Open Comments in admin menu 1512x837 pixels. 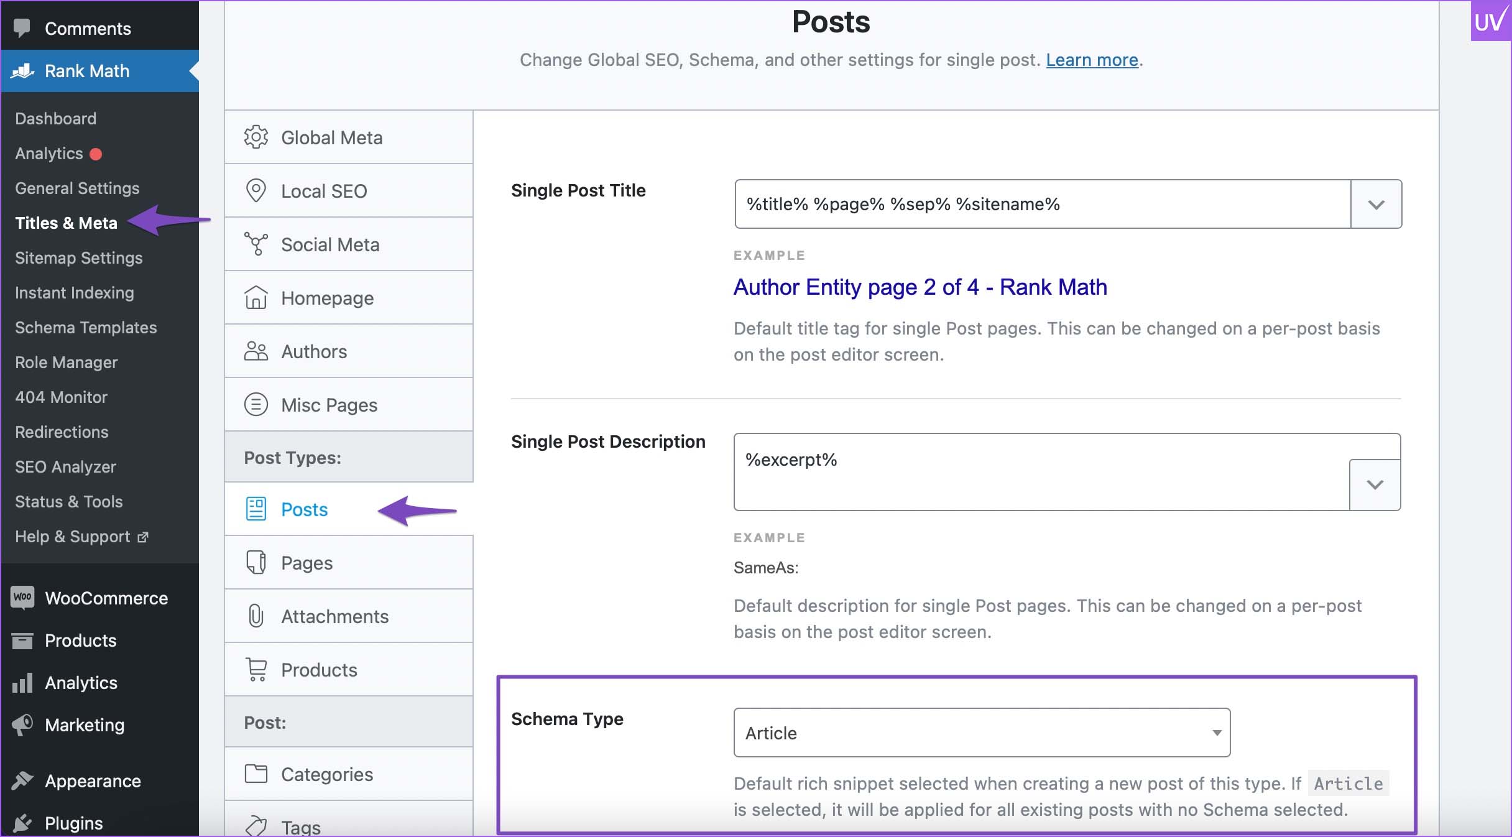(x=99, y=28)
